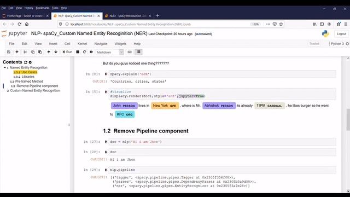The height and width of the screenshot is (197, 350).
Task: Restart the kernel with the circular arrow icon
Action: (84, 52)
